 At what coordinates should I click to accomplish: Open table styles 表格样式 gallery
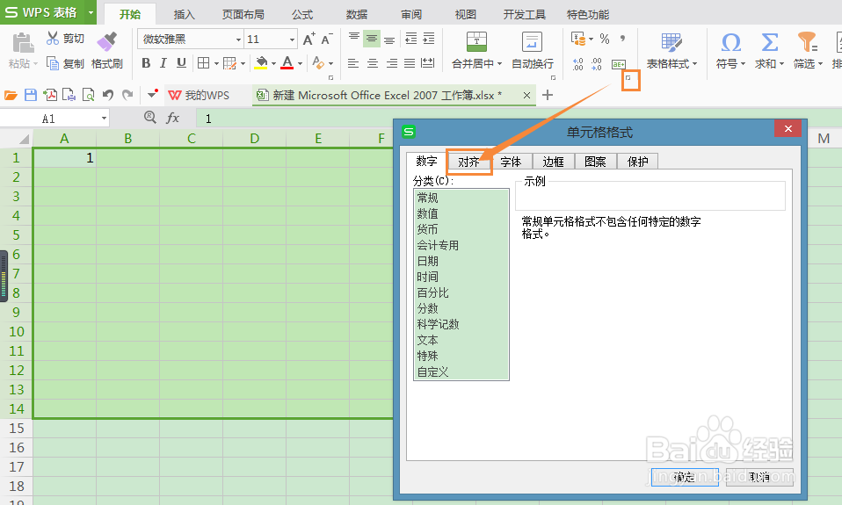coord(671,50)
